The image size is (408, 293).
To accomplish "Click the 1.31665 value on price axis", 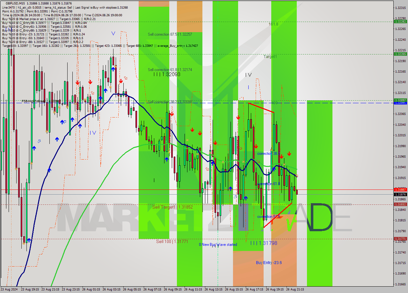I will coord(400,284).
